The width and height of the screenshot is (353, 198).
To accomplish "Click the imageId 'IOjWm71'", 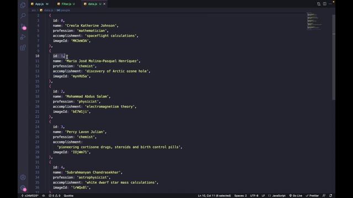I will point(80,152).
